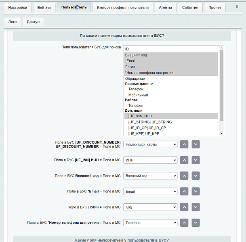Move the Внешний код row down

pyautogui.click(x=196, y=176)
